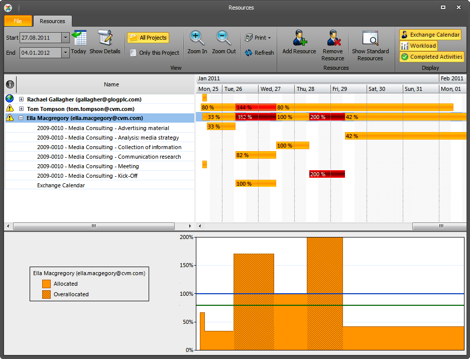Screen dimensions: 470x359
Task: Enable Completed Activities display
Action: [x=431, y=57]
